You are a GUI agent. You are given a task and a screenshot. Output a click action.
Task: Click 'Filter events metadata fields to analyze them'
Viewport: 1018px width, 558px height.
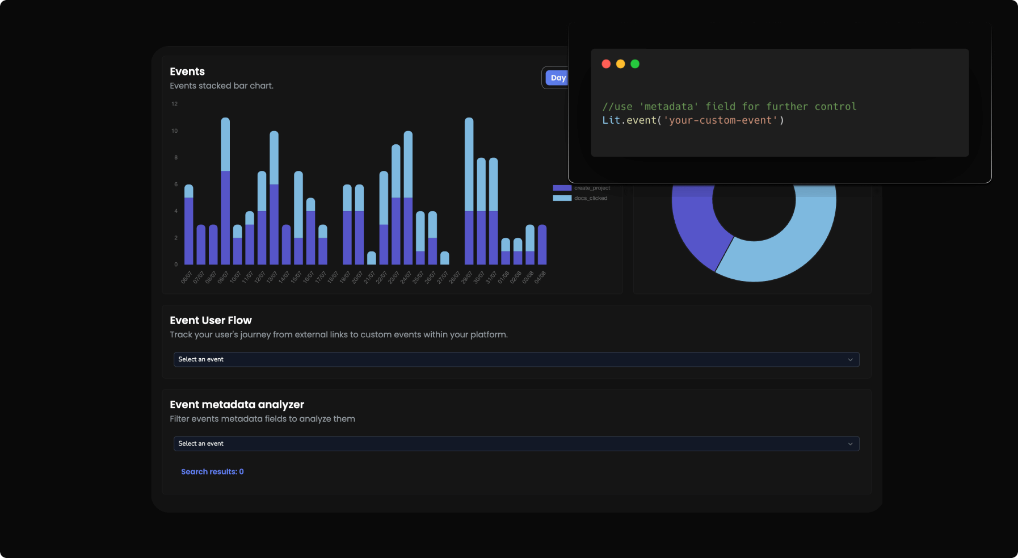click(262, 419)
